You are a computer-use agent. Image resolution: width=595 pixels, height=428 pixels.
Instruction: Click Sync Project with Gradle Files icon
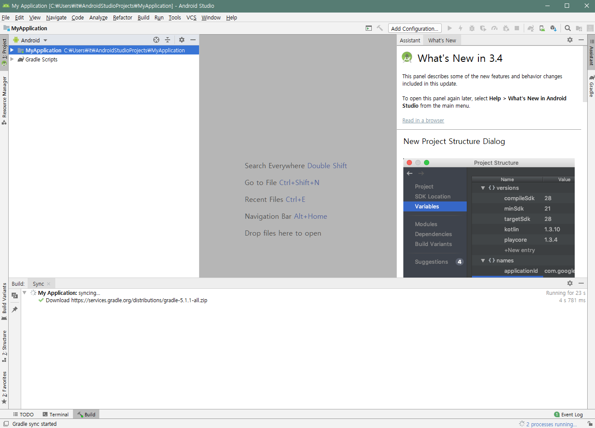click(x=531, y=28)
